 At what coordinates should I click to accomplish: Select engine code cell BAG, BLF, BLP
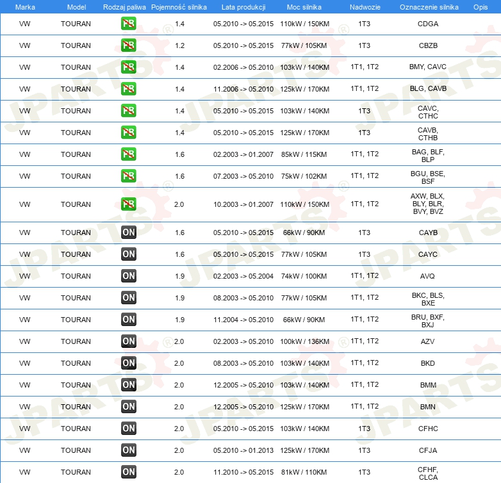point(428,156)
